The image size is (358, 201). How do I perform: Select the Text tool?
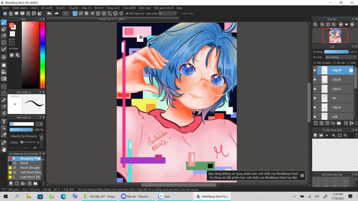click(3, 121)
